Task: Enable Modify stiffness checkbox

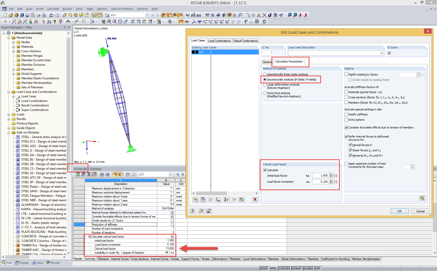Action: point(346,114)
